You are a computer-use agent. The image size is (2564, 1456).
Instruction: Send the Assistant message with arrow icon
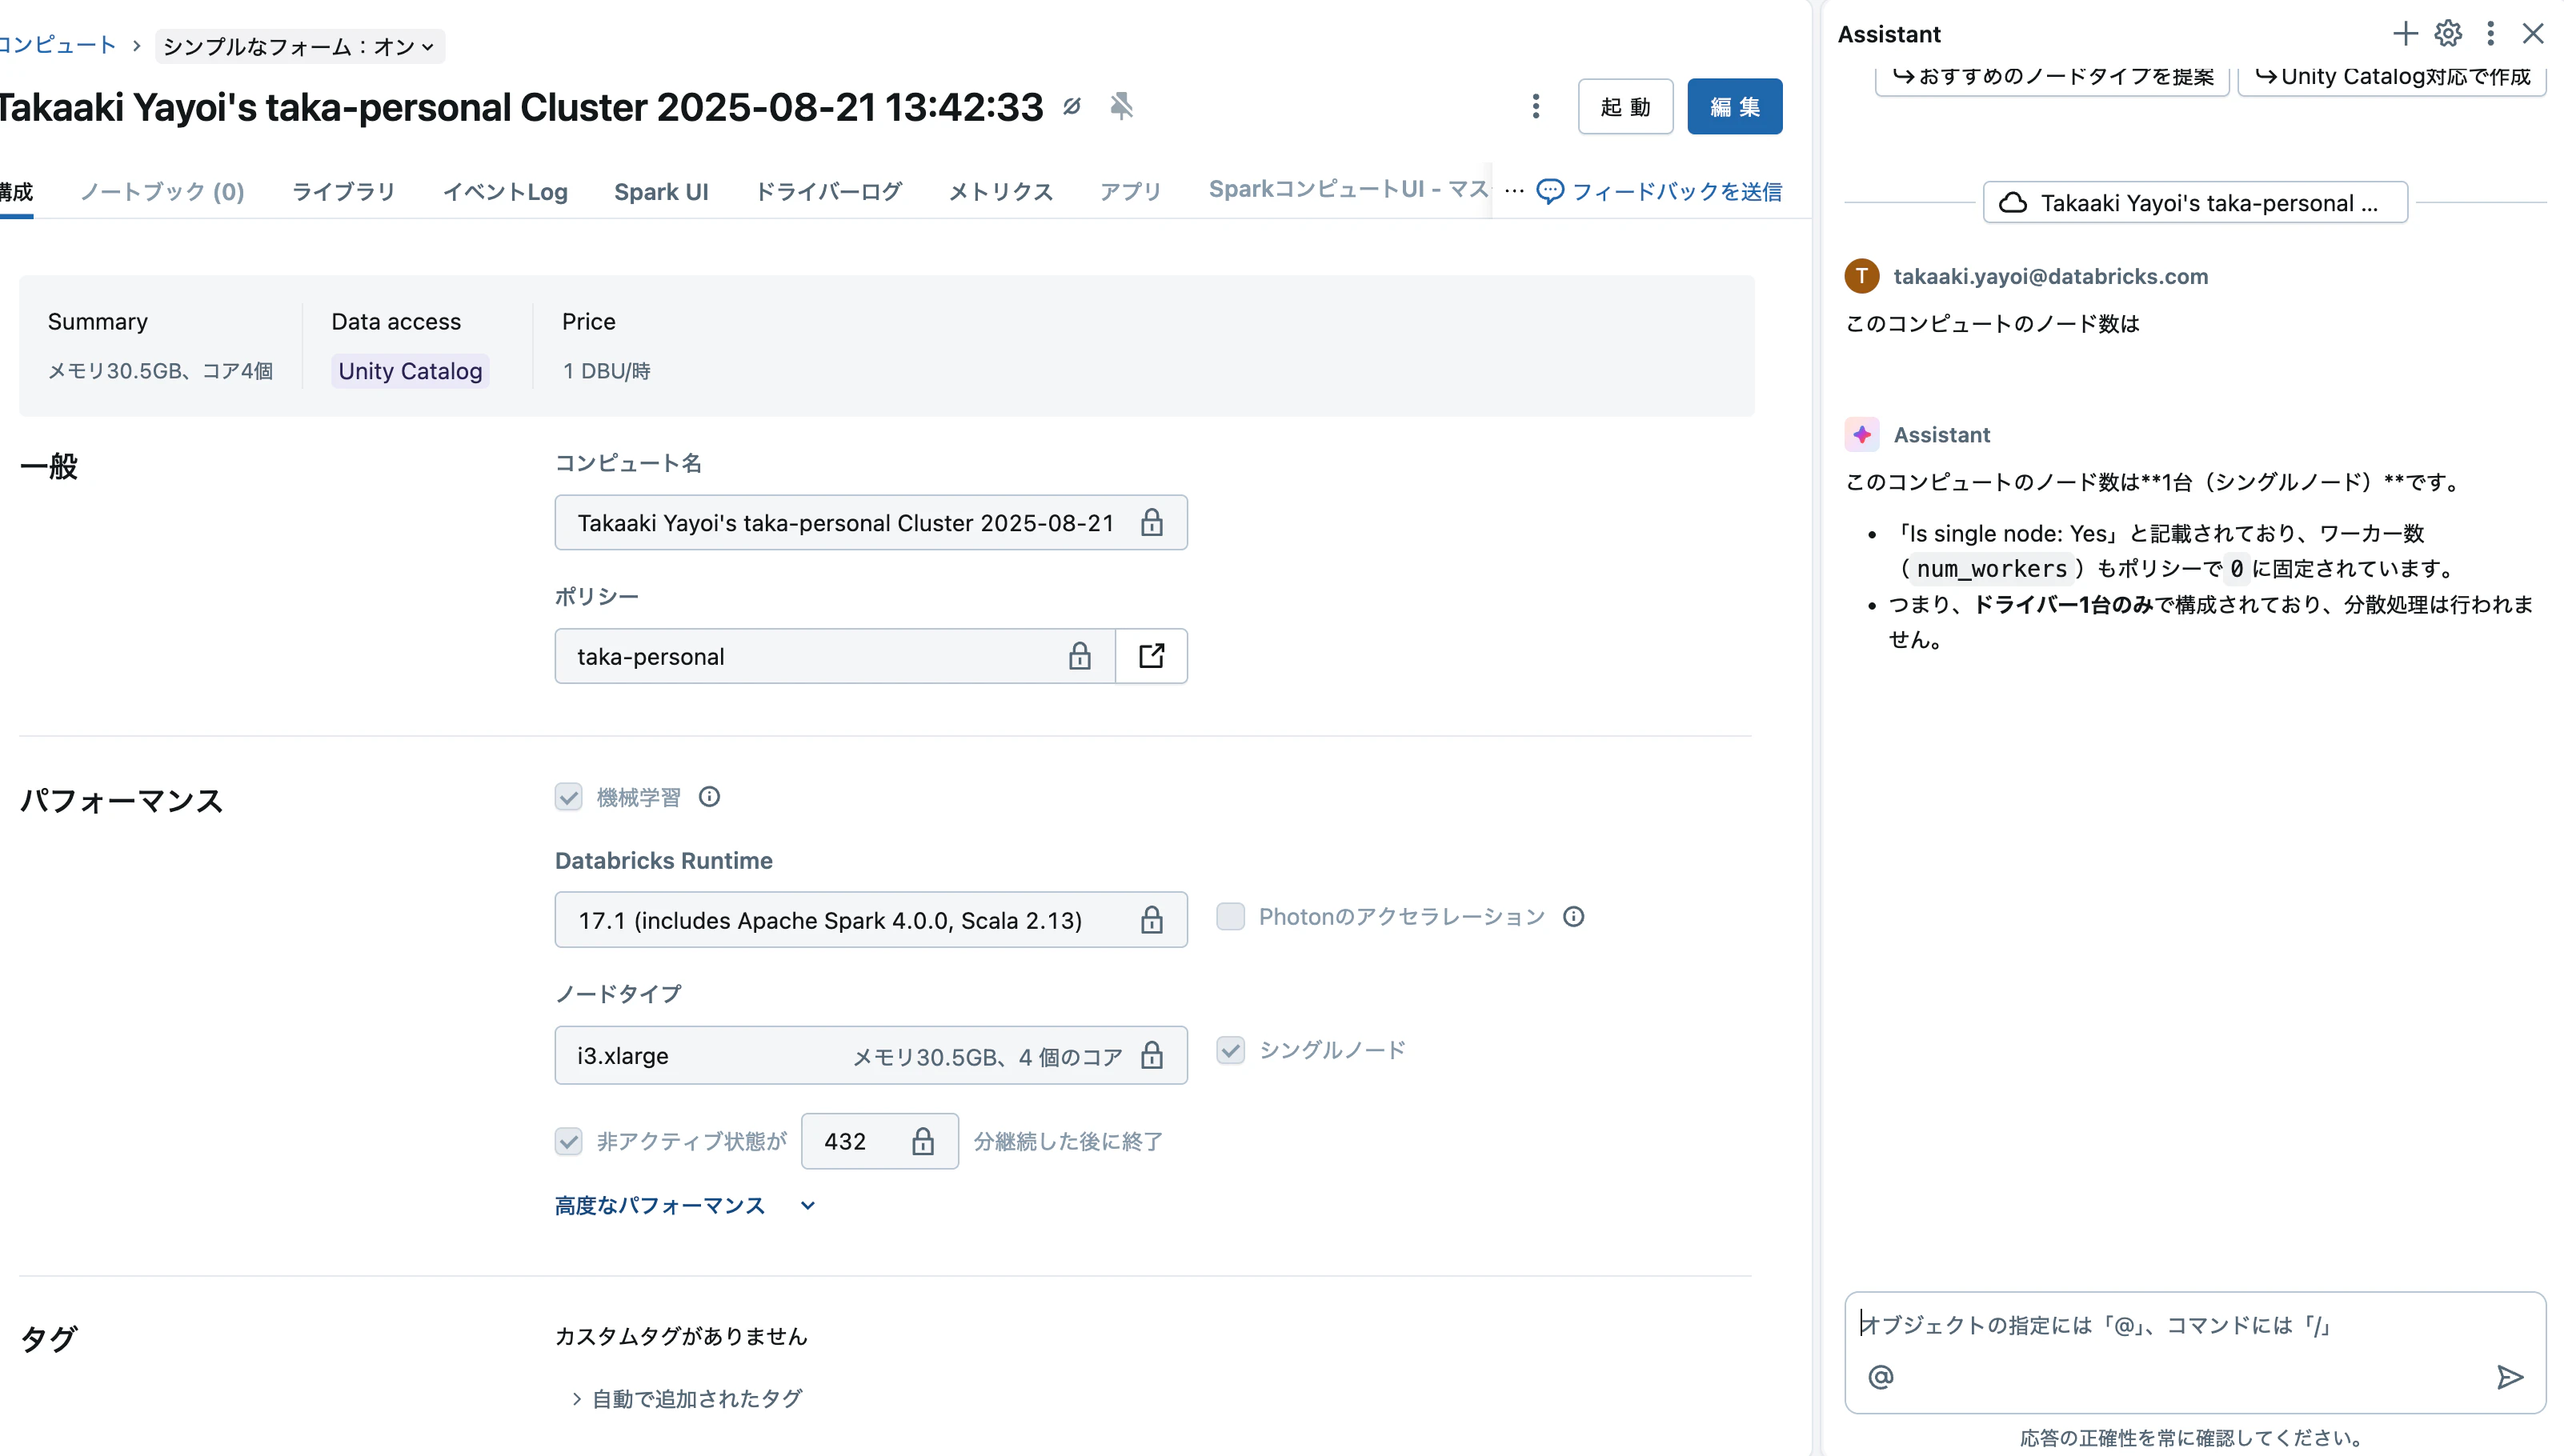[2509, 1377]
